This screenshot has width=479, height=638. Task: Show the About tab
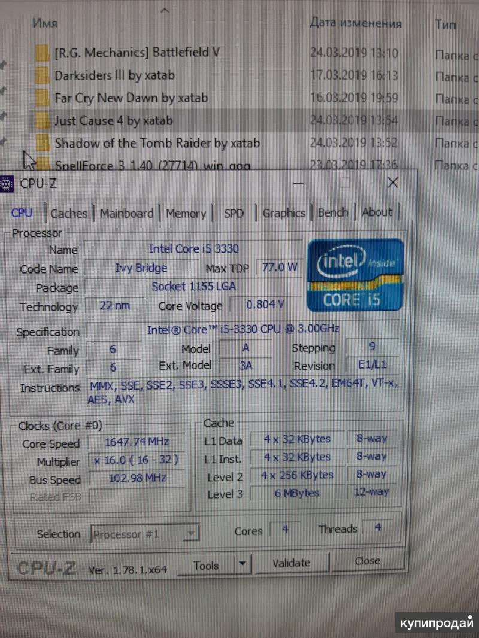(x=377, y=212)
